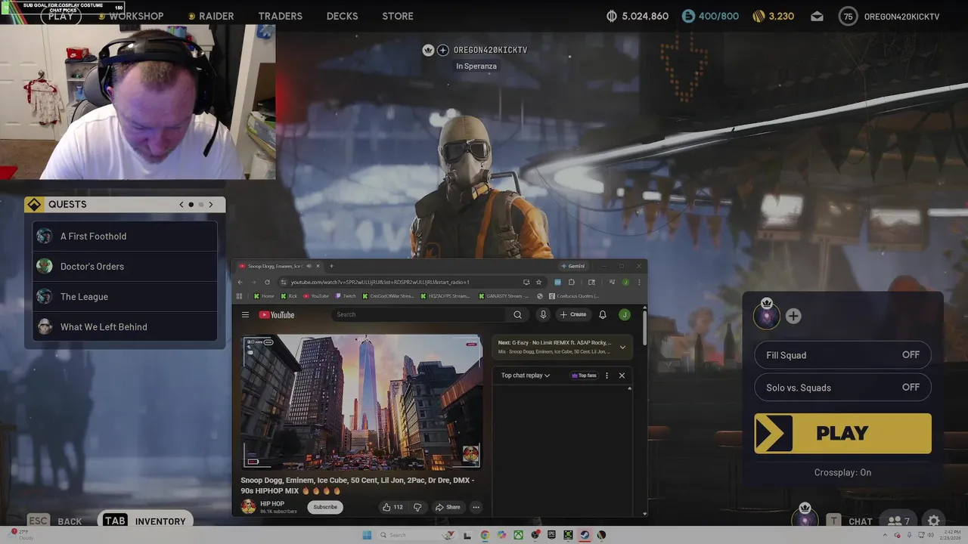The image size is (968, 544).
Task: Open Chrome three-dot menu
Action: [639, 282]
